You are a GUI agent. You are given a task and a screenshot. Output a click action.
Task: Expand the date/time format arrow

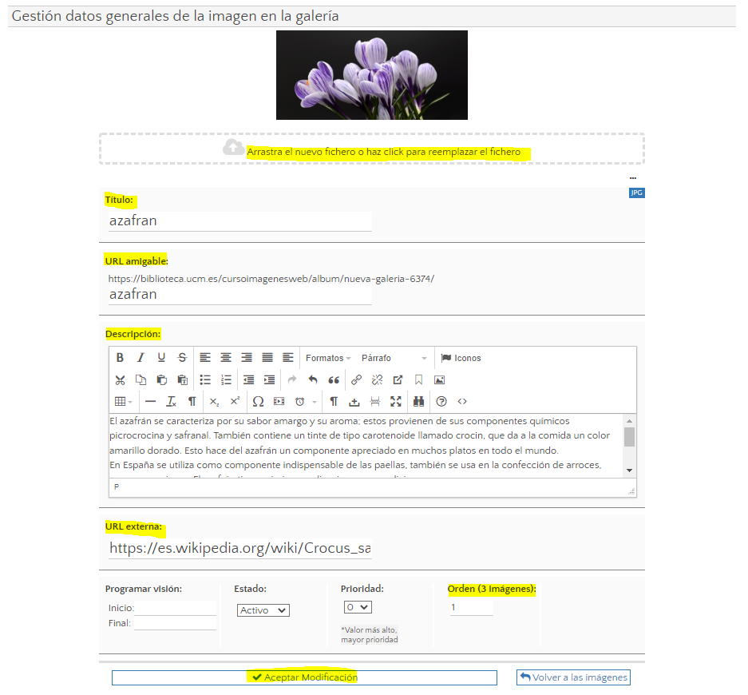click(x=315, y=402)
